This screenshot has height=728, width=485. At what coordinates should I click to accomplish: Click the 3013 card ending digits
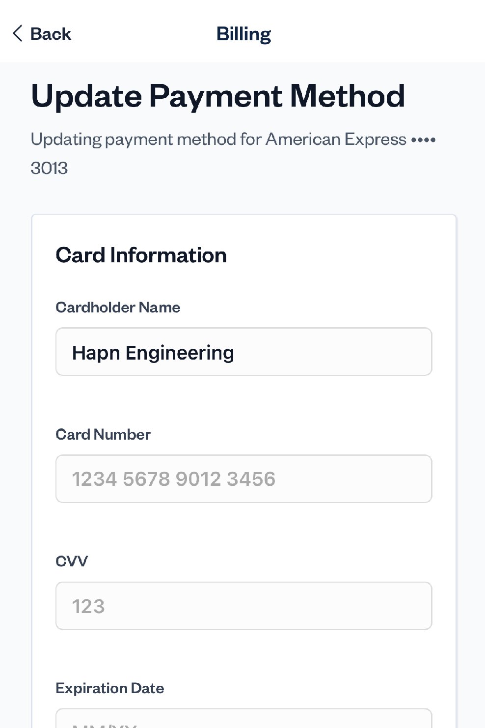pyautogui.click(x=49, y=168)
